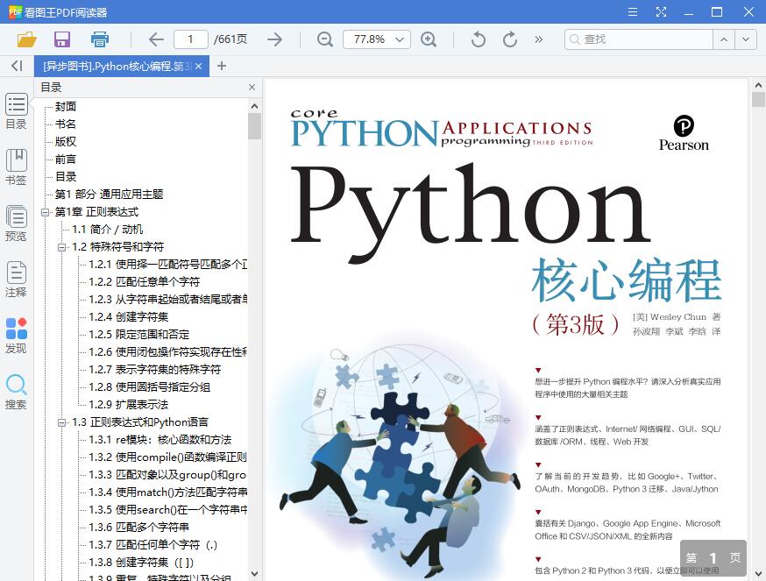Open section 1.2.7 表示字符集的特殊字符
The width and height of the screenshot is (766, 581).
coord(155,370)
